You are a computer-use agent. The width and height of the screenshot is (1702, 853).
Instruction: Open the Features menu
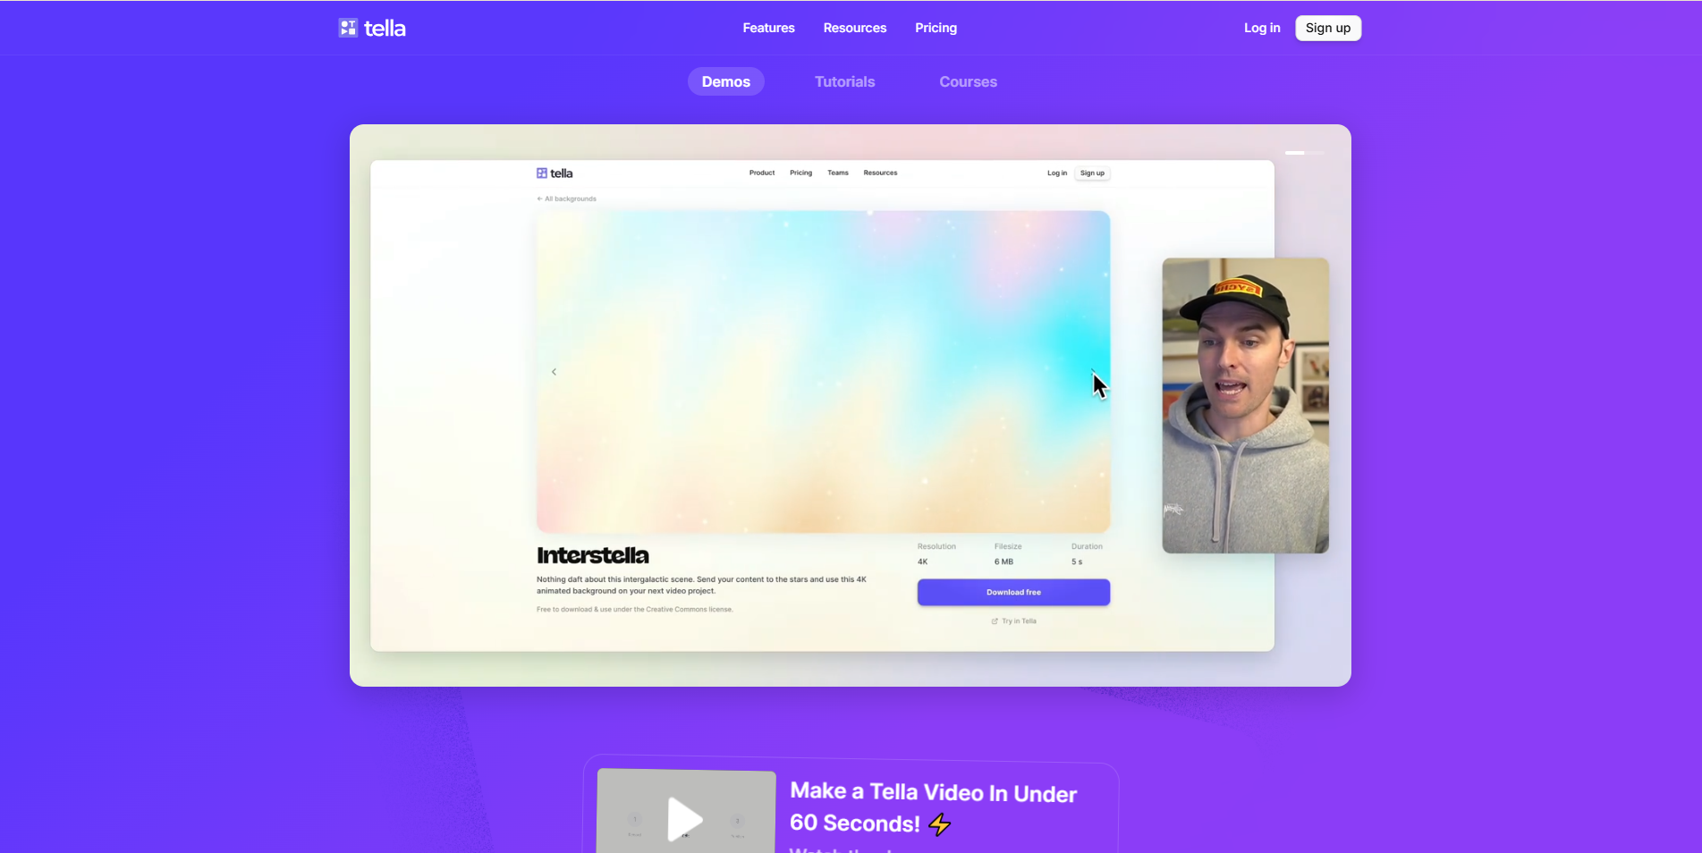pos(768,28)
